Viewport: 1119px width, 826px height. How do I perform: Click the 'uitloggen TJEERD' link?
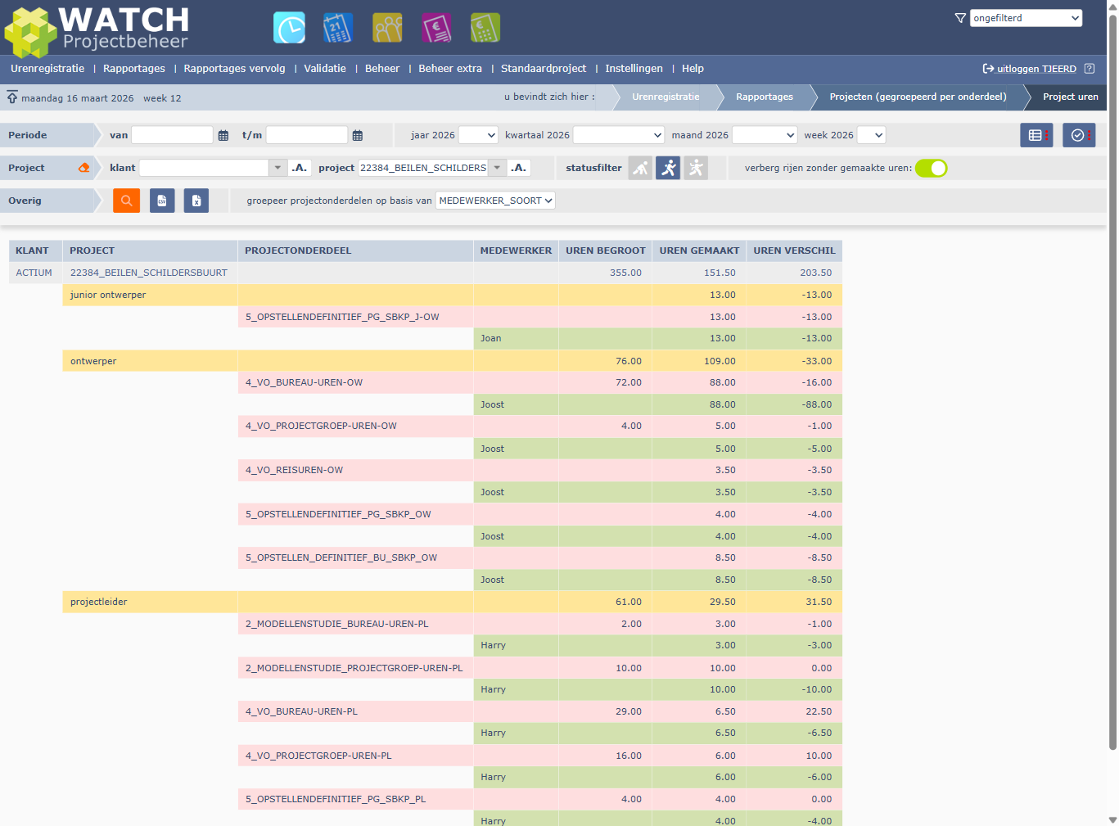click(1036, 69)
